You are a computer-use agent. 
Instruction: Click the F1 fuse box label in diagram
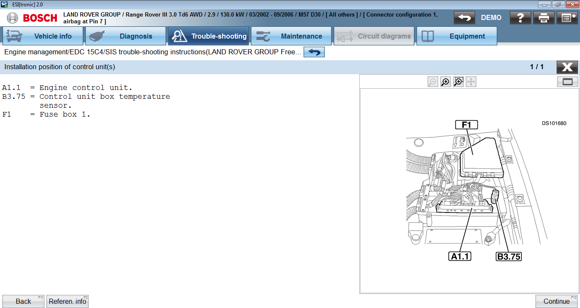(x=466, y=125)
